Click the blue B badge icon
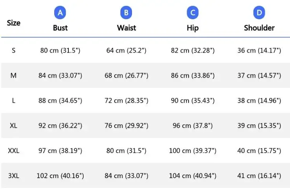This screenshot has width=290, height=193. coord(126,13)
